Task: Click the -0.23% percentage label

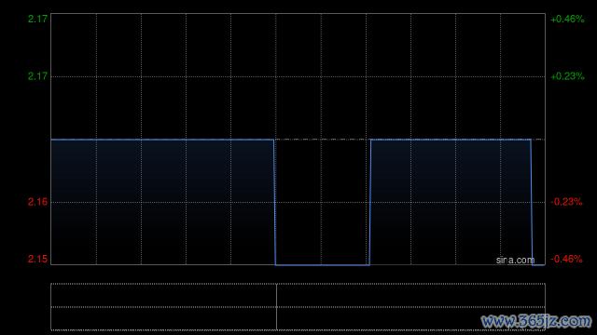Action: coord(566,202)
